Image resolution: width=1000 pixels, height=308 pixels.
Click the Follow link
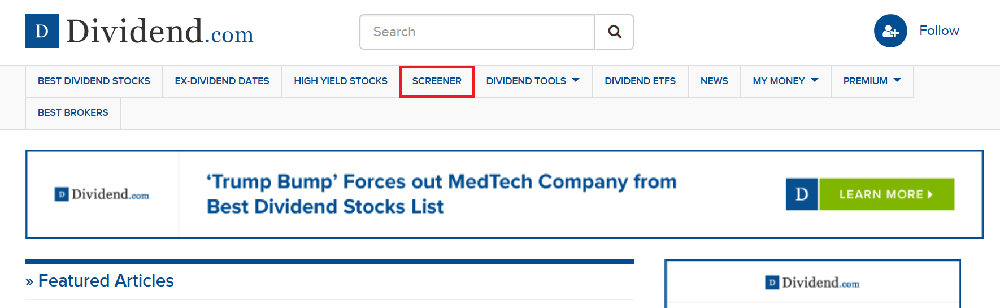tap(938, 31)
